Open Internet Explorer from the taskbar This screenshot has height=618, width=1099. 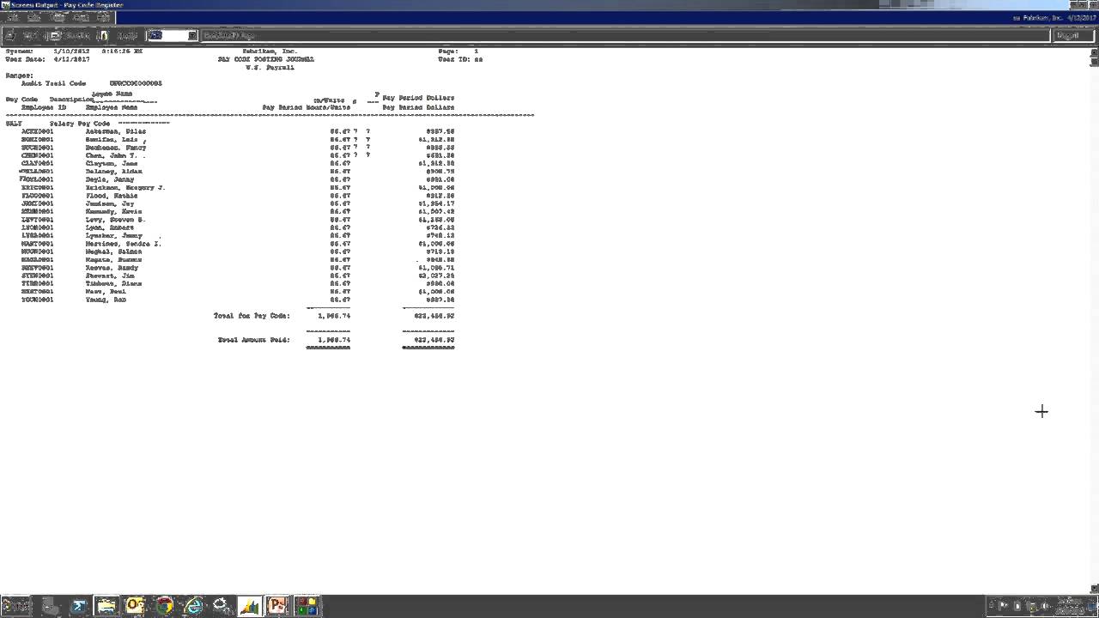coord(193,605)
